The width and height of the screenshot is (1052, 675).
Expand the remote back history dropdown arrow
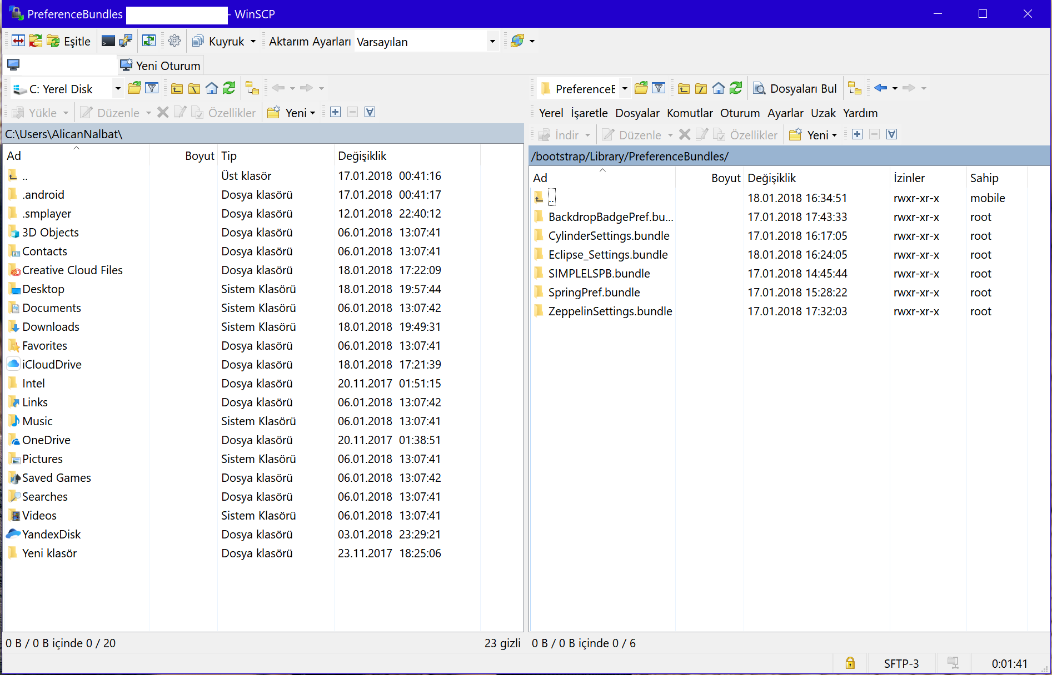click(895, 88)
